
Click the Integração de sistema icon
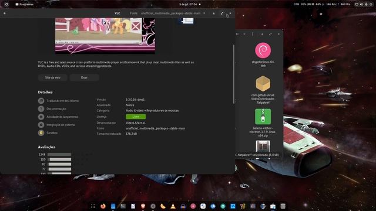tap(41, 125)
